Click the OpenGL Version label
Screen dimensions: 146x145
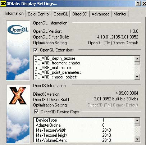pos(47,31)
